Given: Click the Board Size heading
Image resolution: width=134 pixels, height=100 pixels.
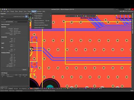Looking at the screenshot, I should (x=4, y=27).
